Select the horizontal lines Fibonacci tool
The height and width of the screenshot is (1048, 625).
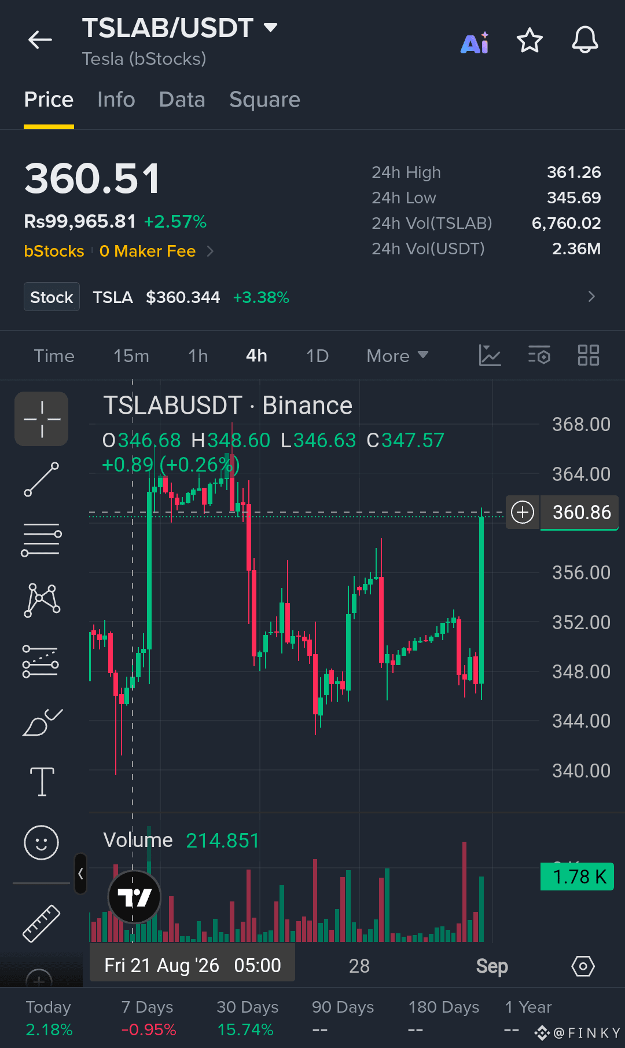[42, 539]
